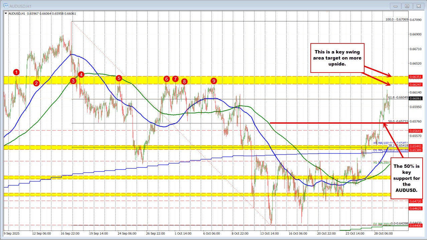Screen dimensions: 427x240
Task: Restore the AUDUSD.H1 chart window size
Action: coord(407,6)
